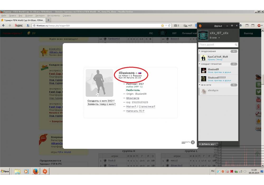264x185 pixels.
Task: Open the Яндекс toolbar shortcut
Action: pos(19,25)
